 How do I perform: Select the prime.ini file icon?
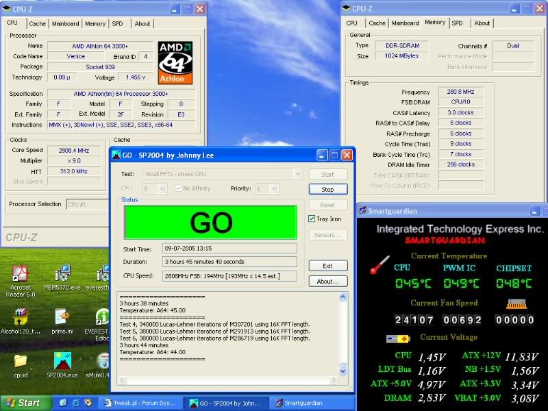[62, 317]
